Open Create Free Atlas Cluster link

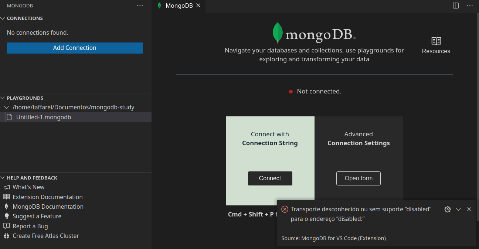(45, 236)
